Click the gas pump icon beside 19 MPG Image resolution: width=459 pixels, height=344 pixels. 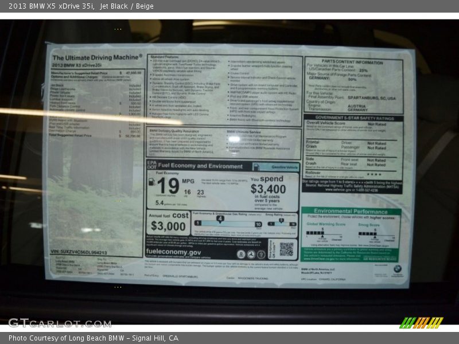click(x=151, y=182)
